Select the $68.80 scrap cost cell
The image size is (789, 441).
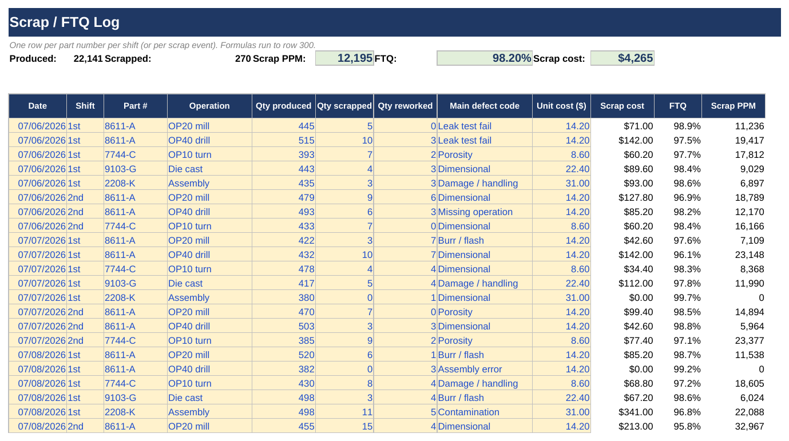pos(622,383)
